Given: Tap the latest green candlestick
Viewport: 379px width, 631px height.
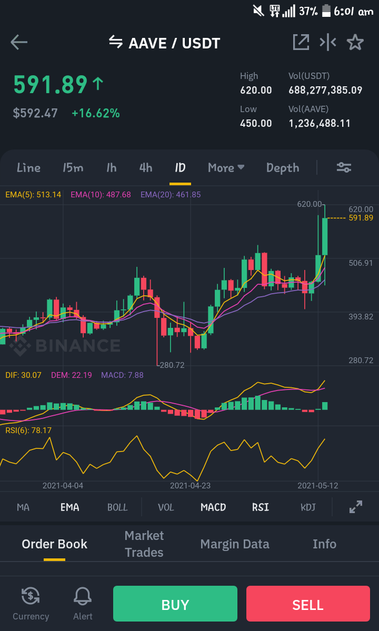Looking at the screenshot, I should 325,236.
